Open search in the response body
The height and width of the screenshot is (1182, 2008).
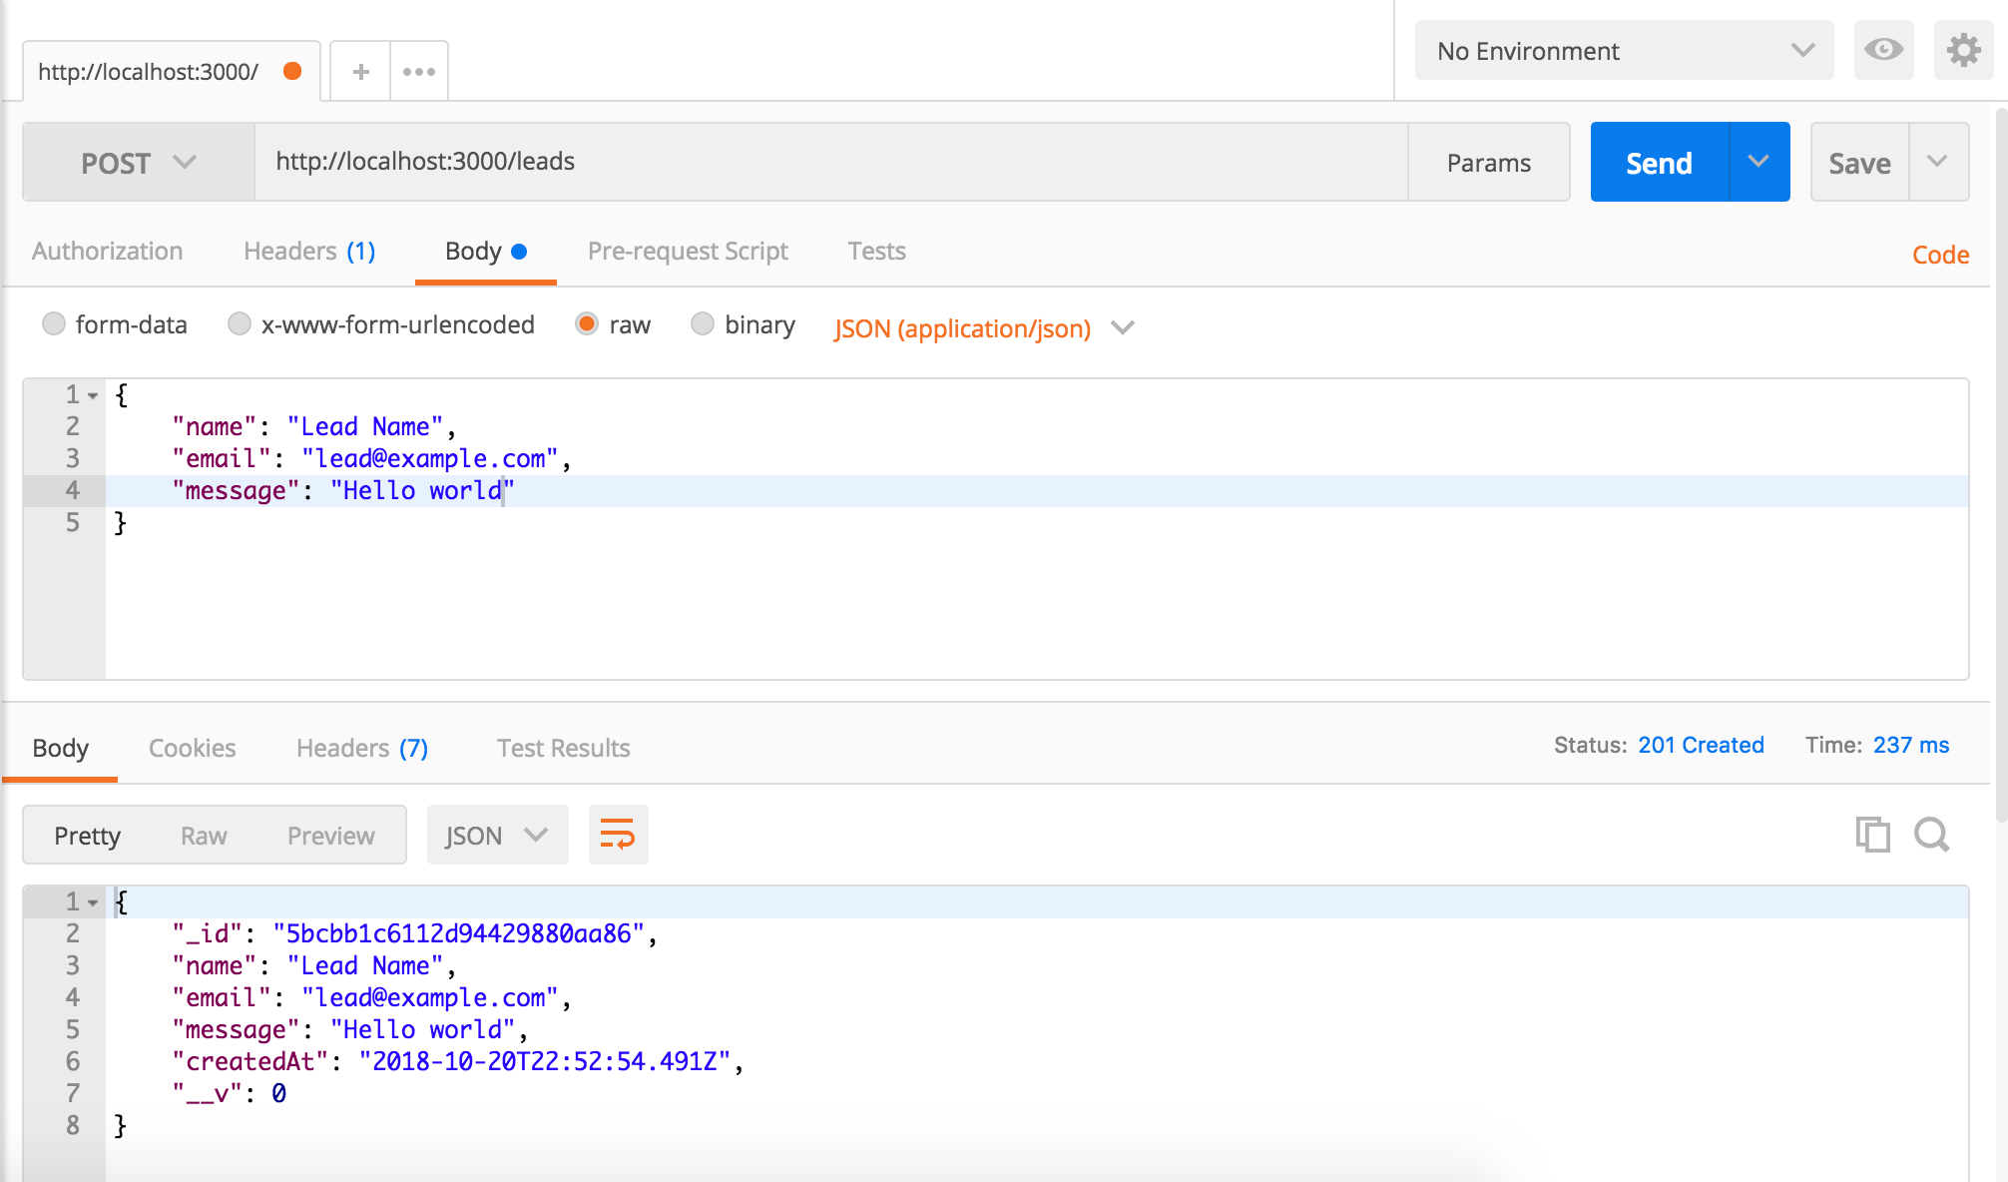tap(1932, 835)
